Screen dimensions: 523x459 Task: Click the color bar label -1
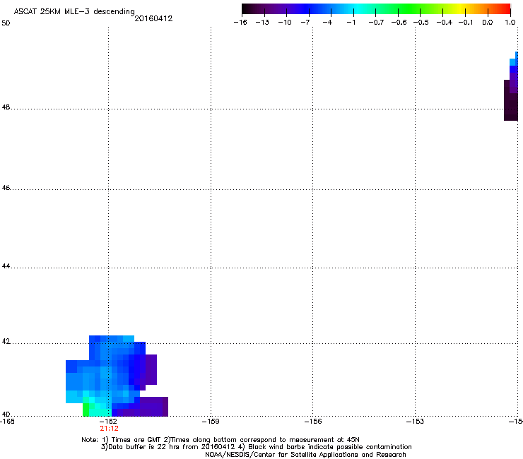coord(351,23)
